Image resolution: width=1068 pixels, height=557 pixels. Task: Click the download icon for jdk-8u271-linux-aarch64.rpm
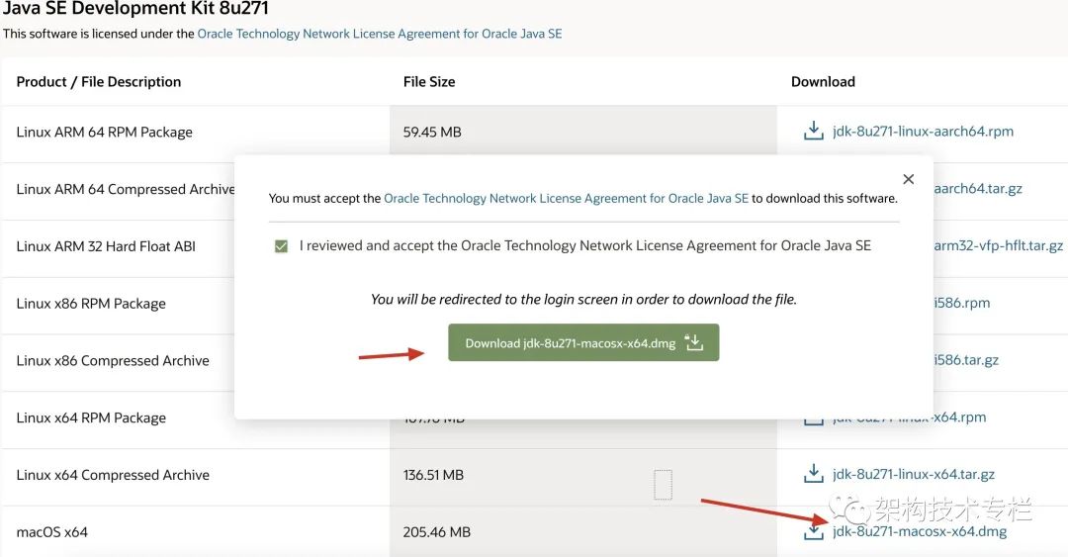point(813,131)
